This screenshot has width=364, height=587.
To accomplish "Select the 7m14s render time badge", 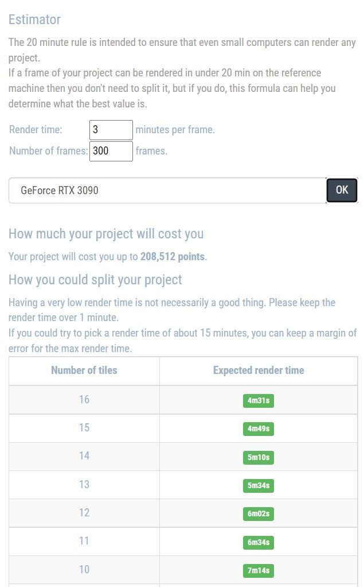I will click(259, 570).
